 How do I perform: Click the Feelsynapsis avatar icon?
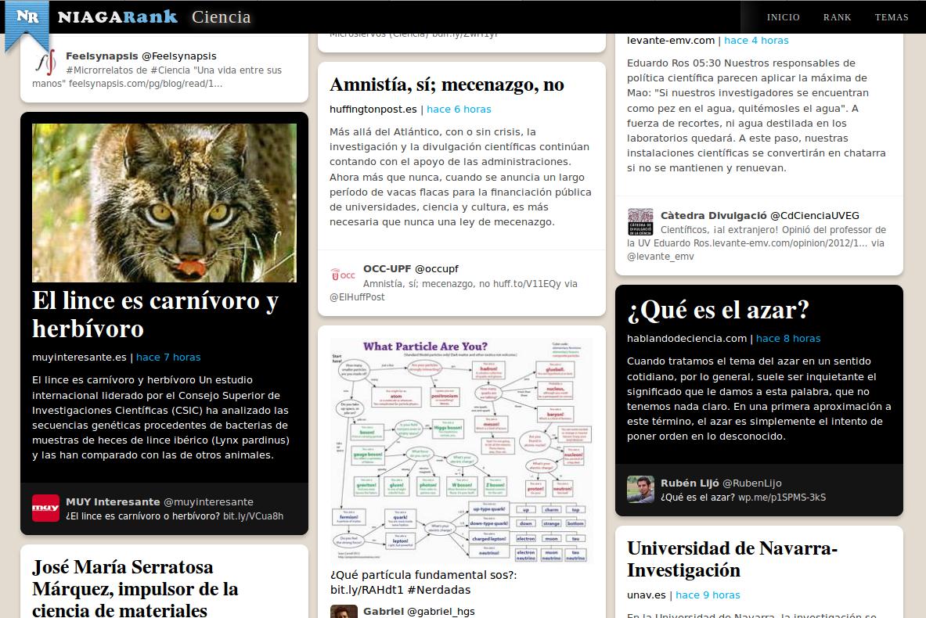tap(45, 62)
